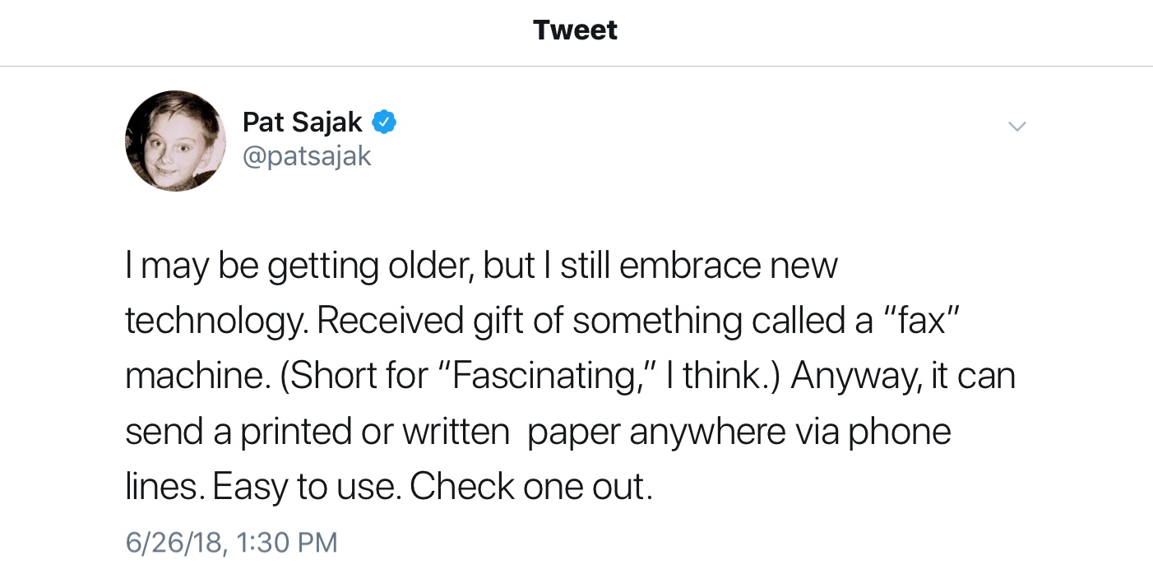
Task: Click the blue verified badge
Action: click(385, 123)
